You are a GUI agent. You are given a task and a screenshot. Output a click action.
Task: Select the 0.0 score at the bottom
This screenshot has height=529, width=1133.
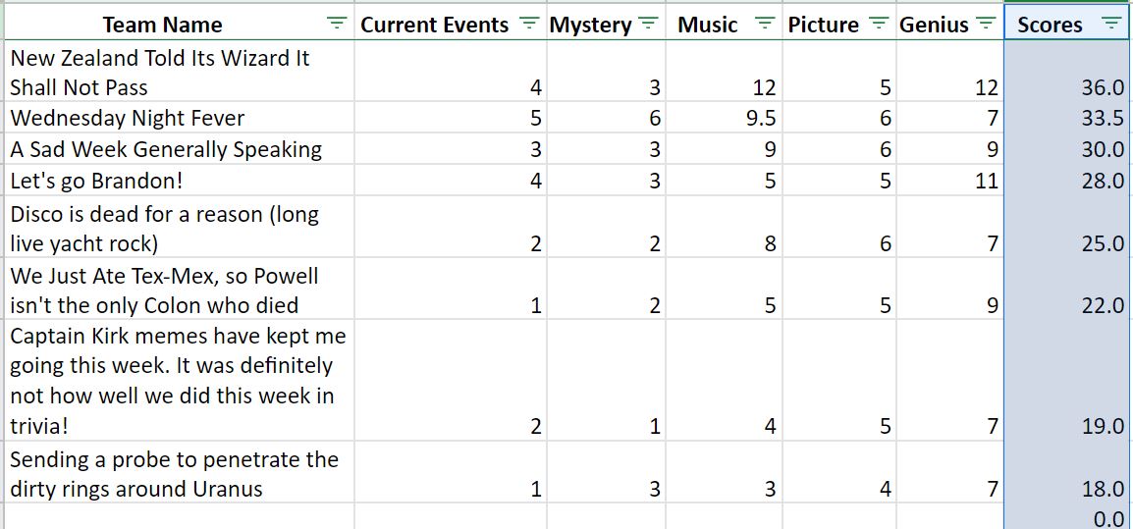tap(1068, 516)
